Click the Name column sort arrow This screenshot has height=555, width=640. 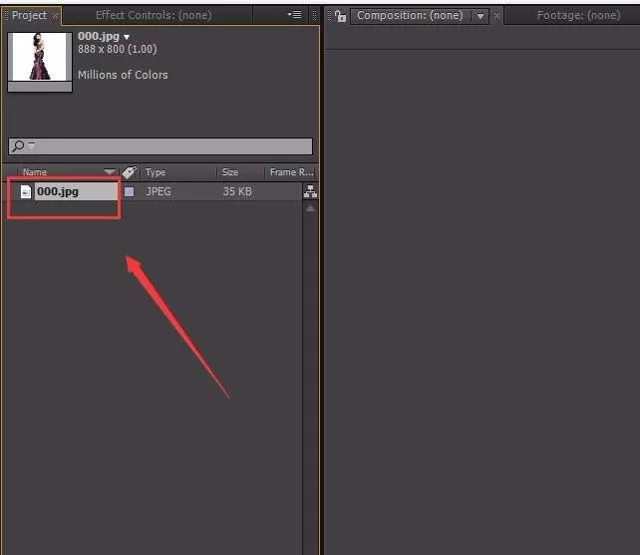110,171
